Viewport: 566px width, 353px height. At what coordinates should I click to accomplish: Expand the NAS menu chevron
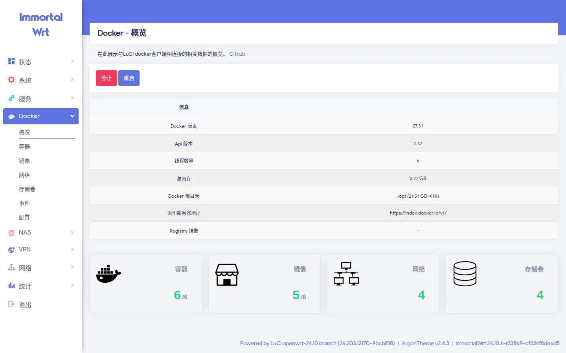coord(72,233)
